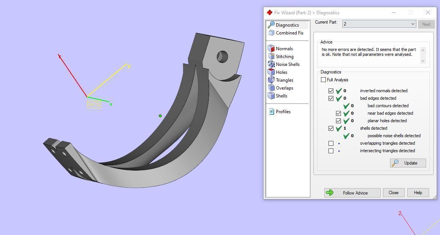This screenshot has width=440, height=235.
Task: Click the 'possible noise shells detected' text
Action: [394, 136]
